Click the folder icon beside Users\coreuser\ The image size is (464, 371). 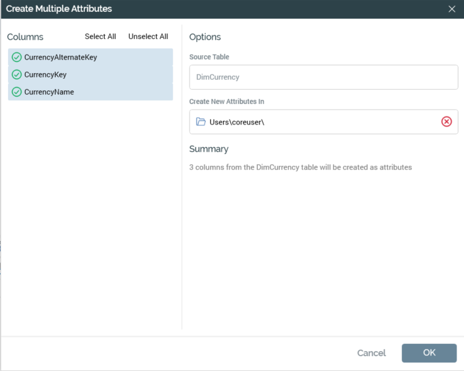click(x=201, y=122)
